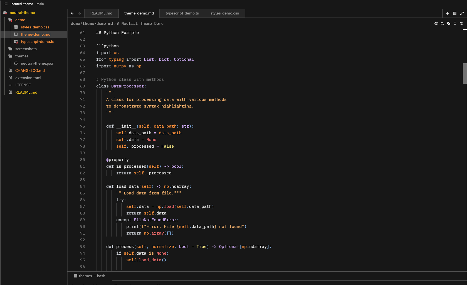Zoom the editor pane to fullscreen

pos(462,13)
